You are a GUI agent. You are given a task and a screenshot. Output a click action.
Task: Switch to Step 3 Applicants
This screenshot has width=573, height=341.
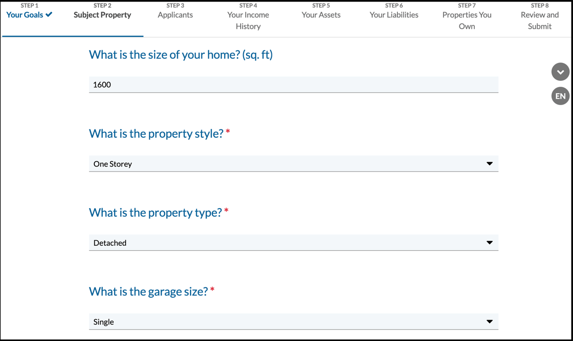coord(175,15)
